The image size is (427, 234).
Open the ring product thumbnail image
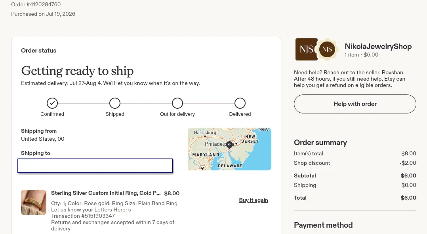pyautogui.click(x=34, y=202)
